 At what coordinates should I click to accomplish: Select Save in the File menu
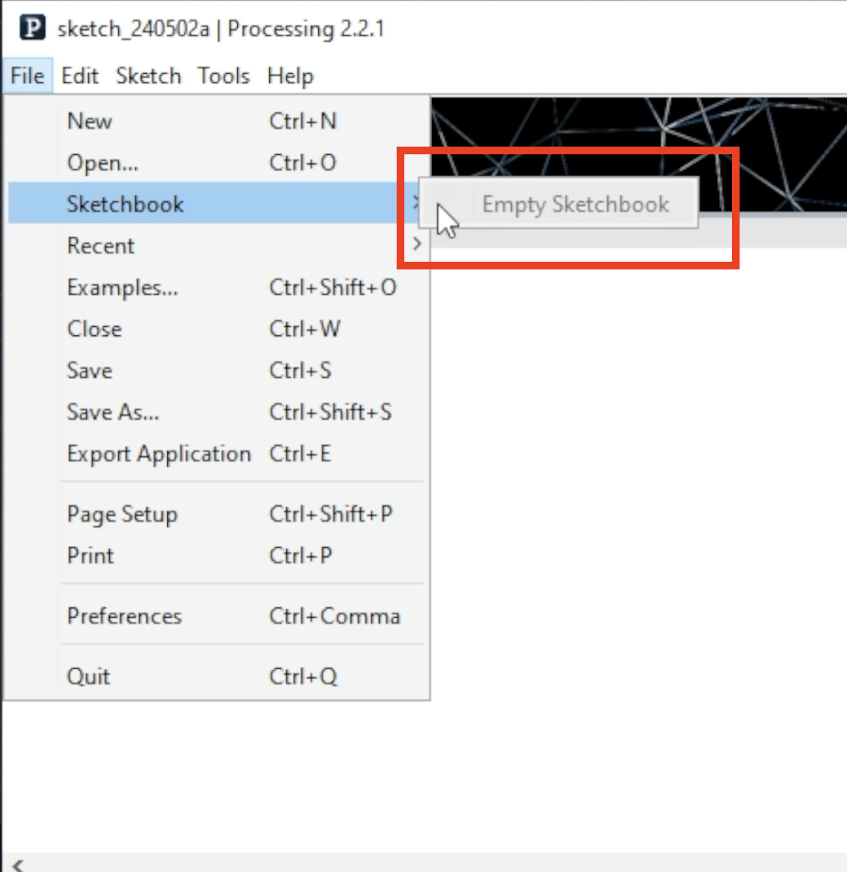[217, 371]
